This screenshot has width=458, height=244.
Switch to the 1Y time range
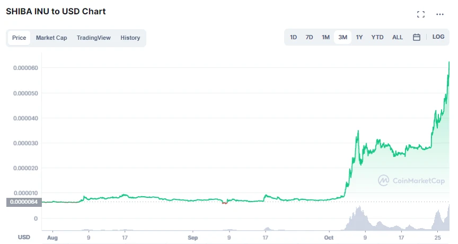tap(359, 37)
